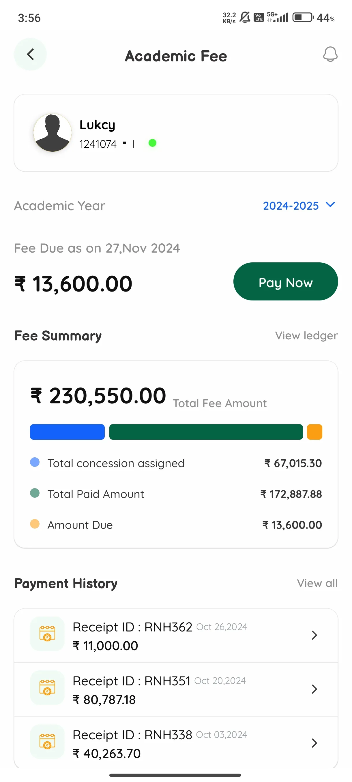Expand receipt RNH362 using its chevron

[314, 635]
